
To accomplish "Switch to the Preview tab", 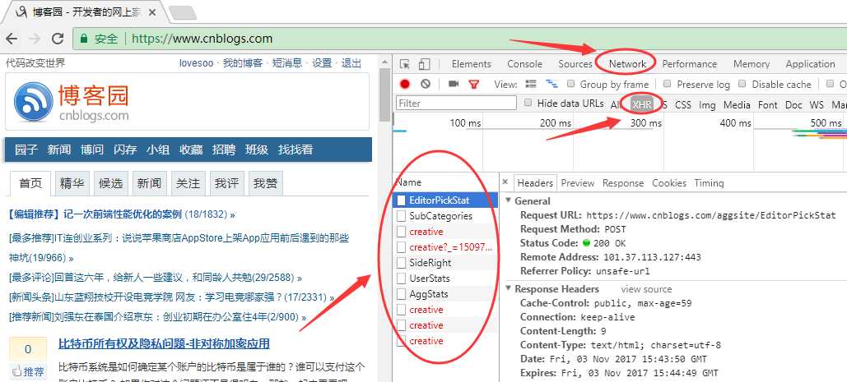I will point(578,183).
